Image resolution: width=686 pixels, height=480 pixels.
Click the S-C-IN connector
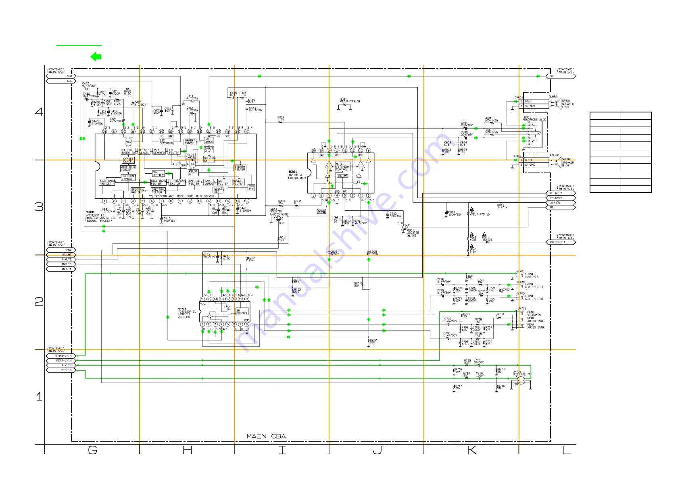pyautogui.click(x=61, y=370)
